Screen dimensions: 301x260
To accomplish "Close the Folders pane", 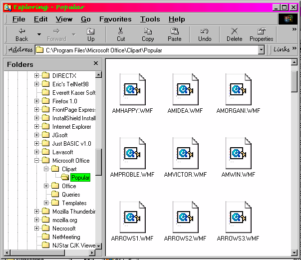I will [x=96, y=64].
